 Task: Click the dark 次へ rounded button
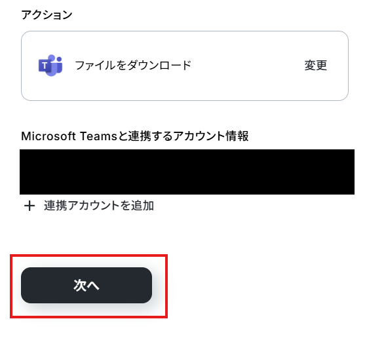pyautogui.click(x=87, y=285)
